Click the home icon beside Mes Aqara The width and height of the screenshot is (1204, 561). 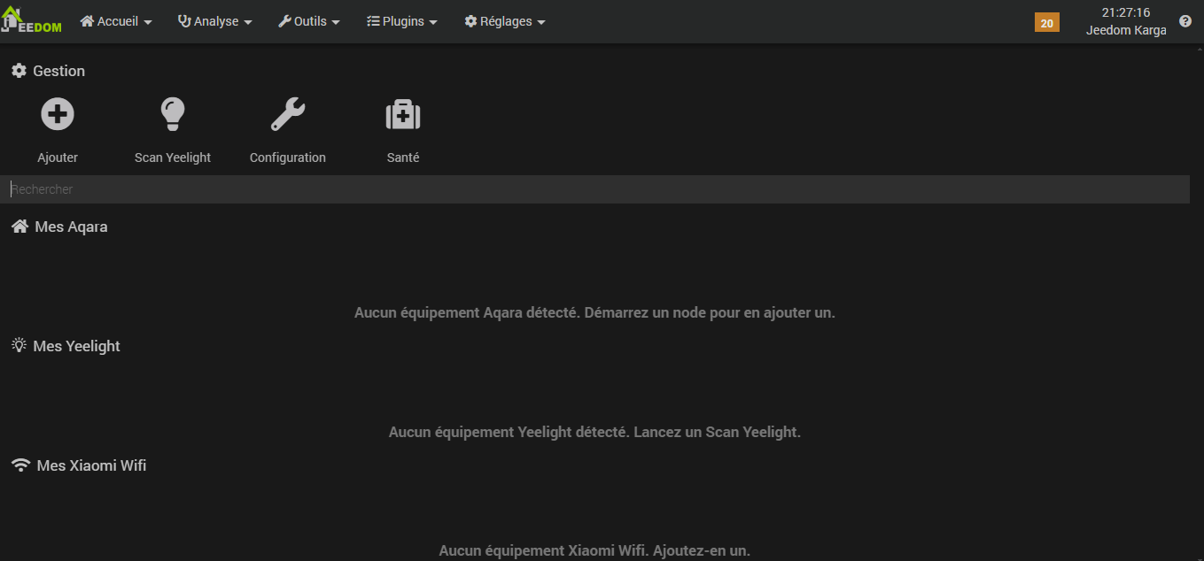(19, 227)
